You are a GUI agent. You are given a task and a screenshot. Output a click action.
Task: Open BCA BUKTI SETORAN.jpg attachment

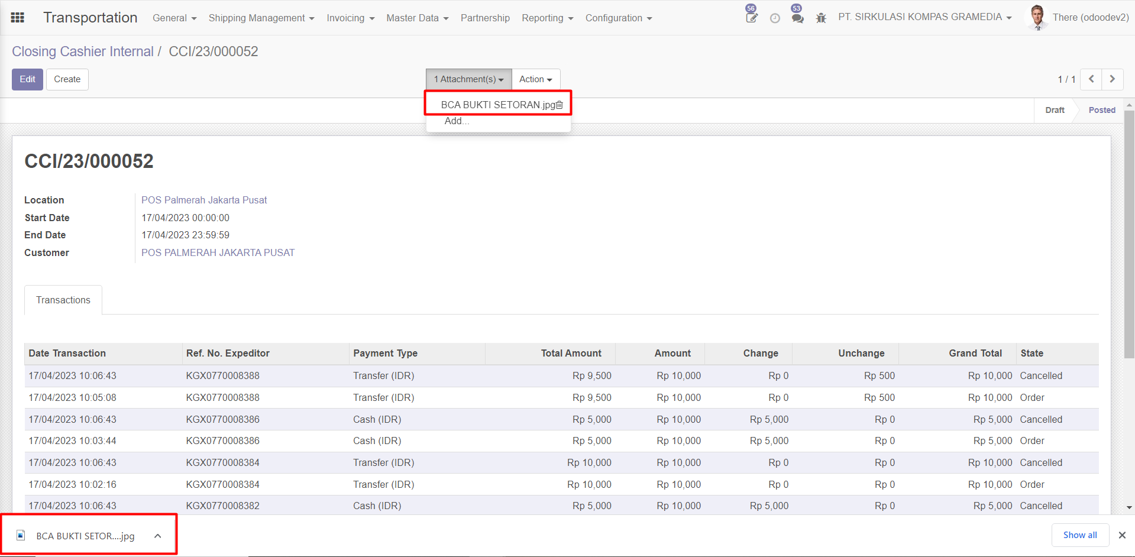tap(498, 105)
